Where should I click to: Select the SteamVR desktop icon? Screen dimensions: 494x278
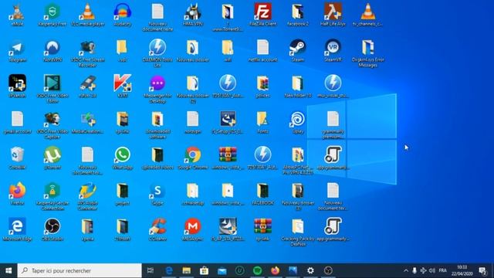coord(333,50)
